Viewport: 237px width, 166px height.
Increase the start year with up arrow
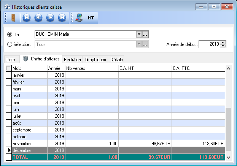[223, 43]
